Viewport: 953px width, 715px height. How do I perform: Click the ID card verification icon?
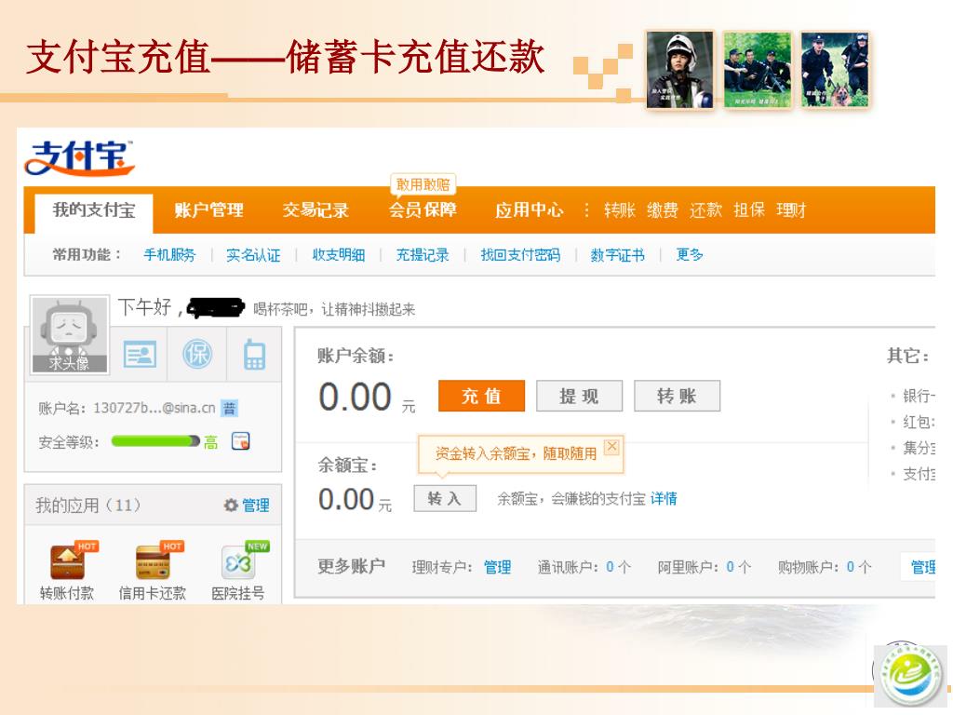pos(140,354)
